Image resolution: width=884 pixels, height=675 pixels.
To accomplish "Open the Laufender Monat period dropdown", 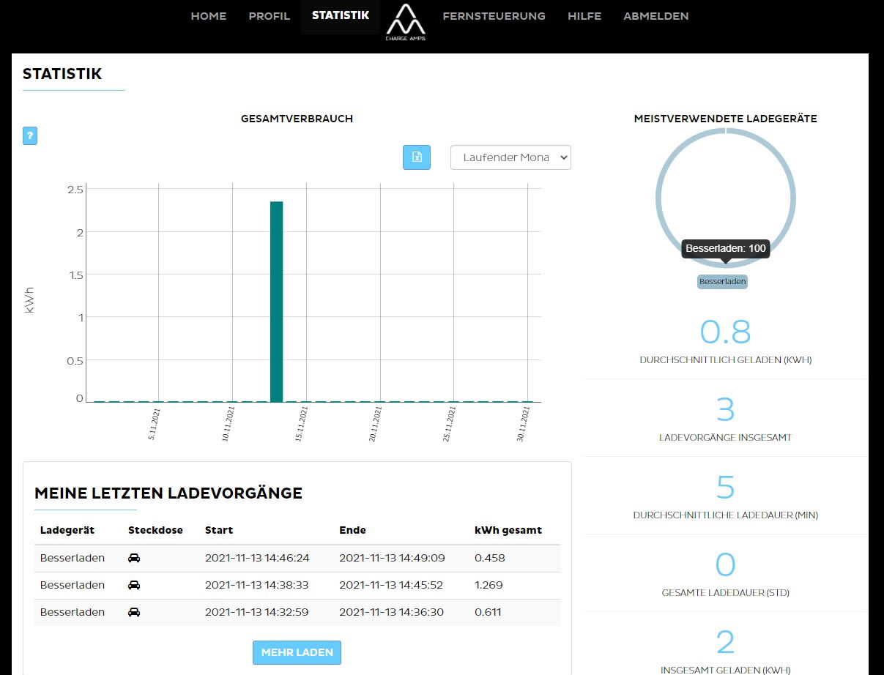I will [510, 157].
